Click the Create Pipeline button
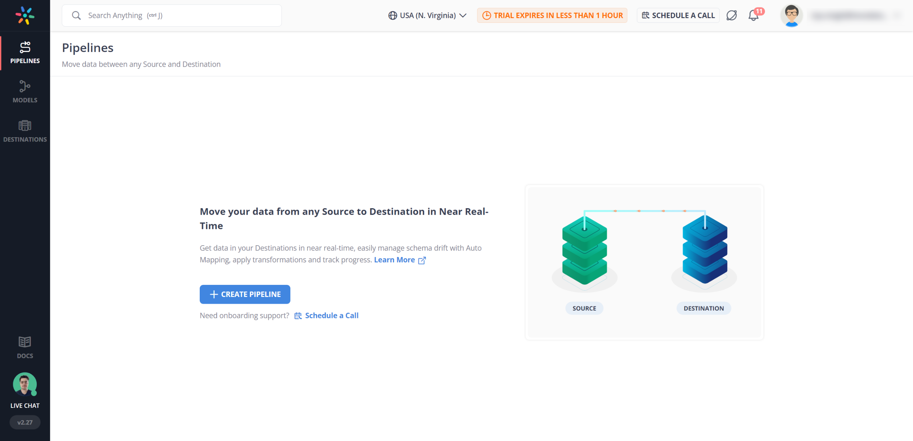The height and width of the screenshot is (441, 913). pyautogui.click(x=245, y=294)
